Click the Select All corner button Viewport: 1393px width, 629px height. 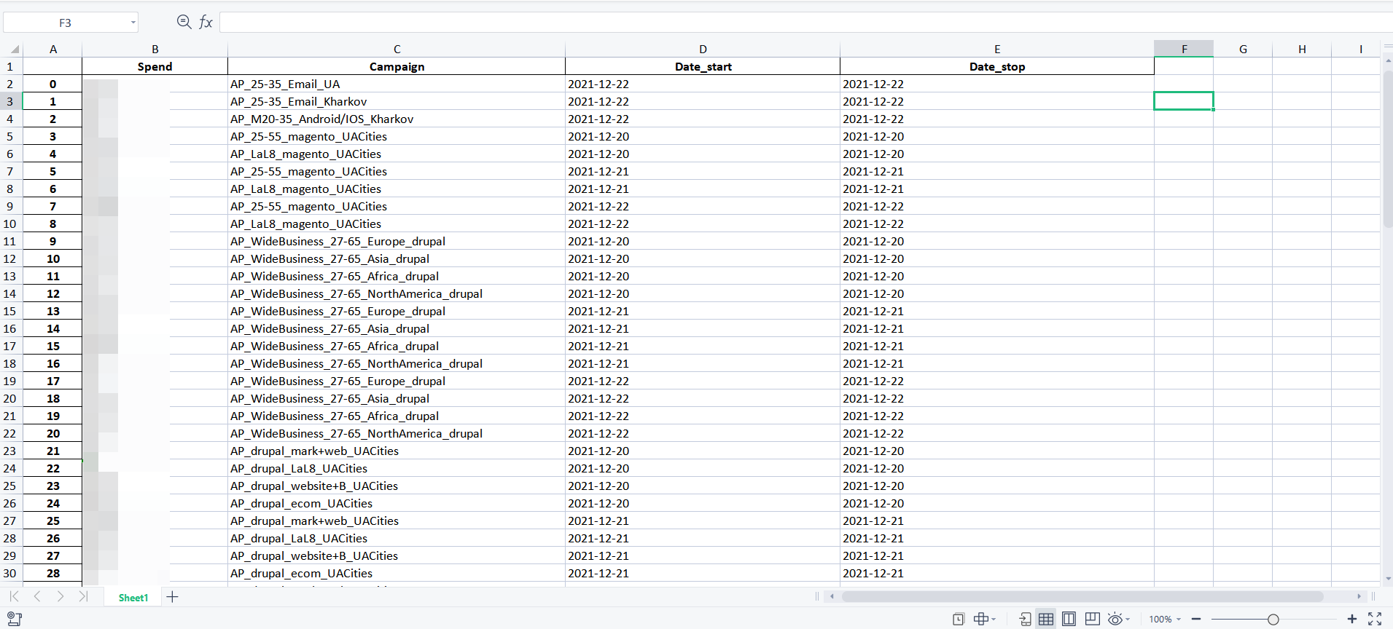coord(14,50)
